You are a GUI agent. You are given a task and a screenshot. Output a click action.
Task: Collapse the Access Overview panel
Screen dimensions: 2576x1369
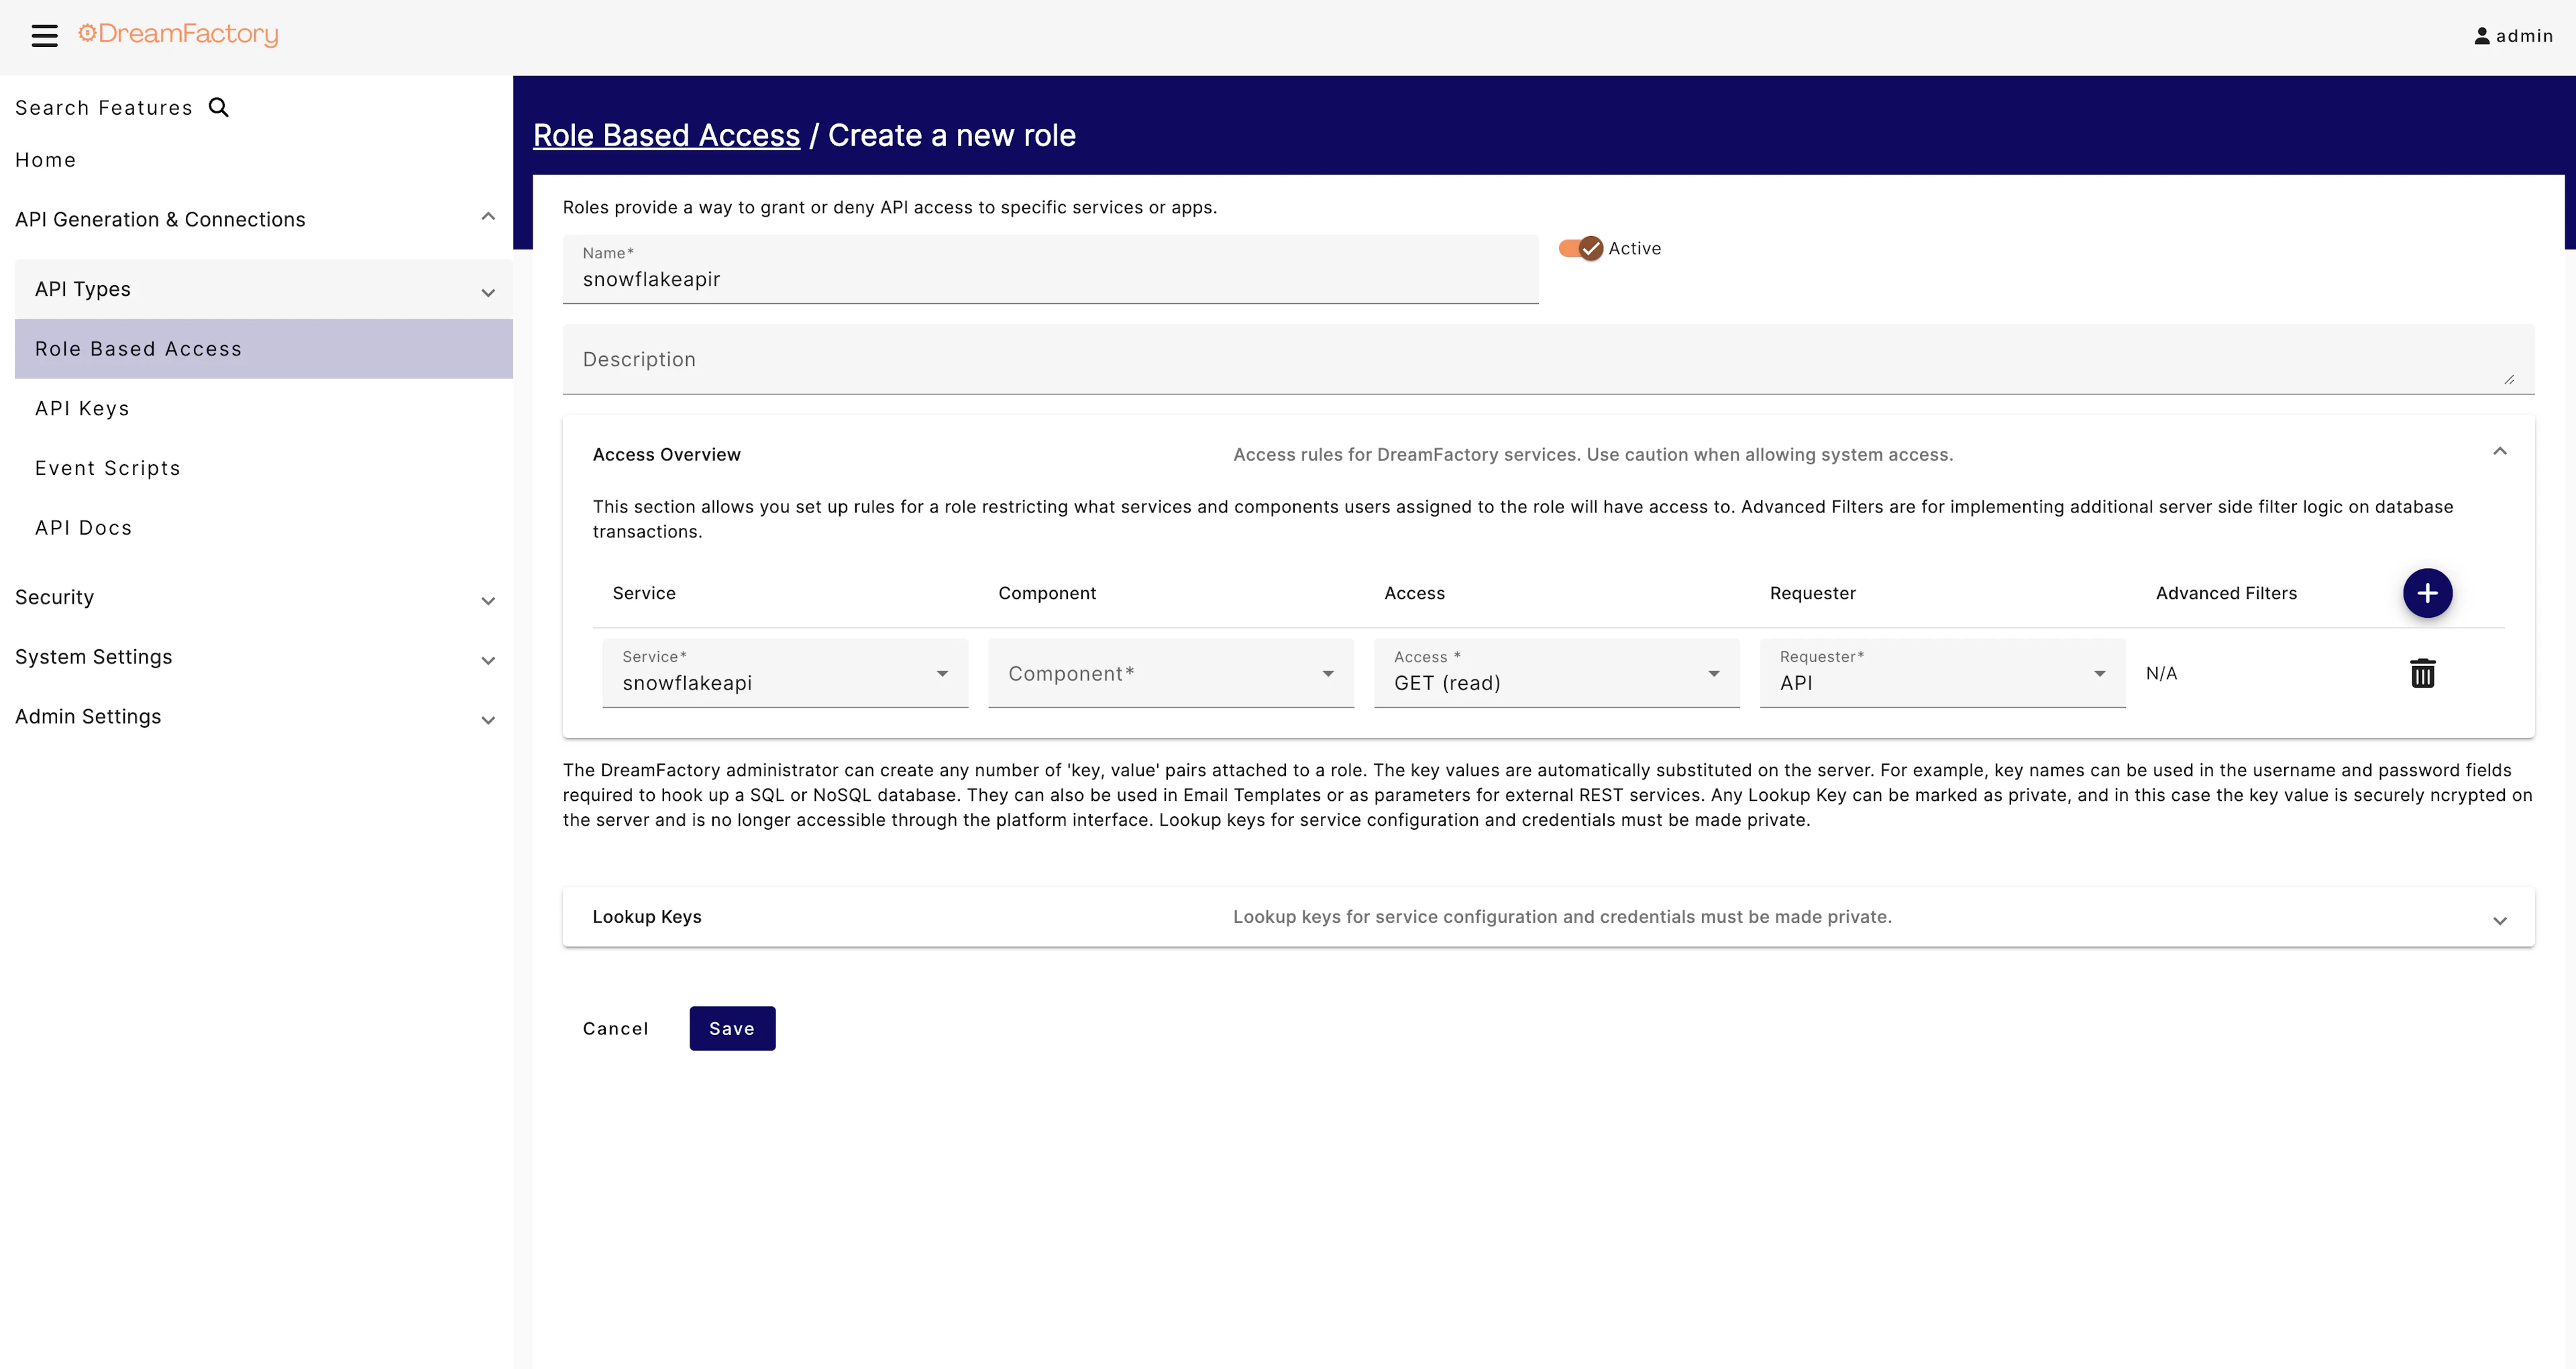click(2499, 452)
